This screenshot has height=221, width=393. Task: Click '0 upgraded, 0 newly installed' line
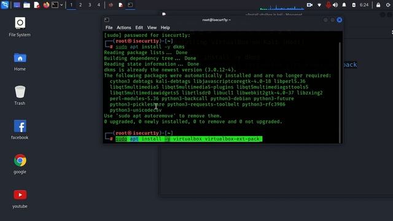coord(193,122)
